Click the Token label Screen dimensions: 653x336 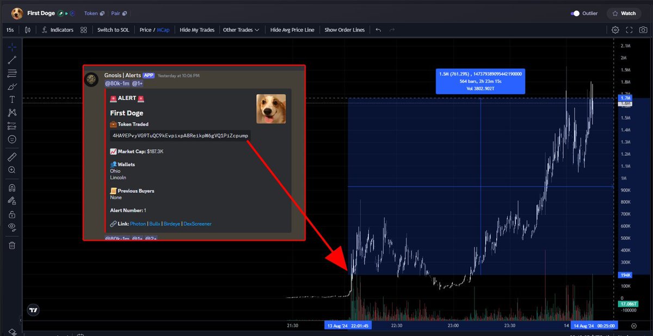coord(91,13)
